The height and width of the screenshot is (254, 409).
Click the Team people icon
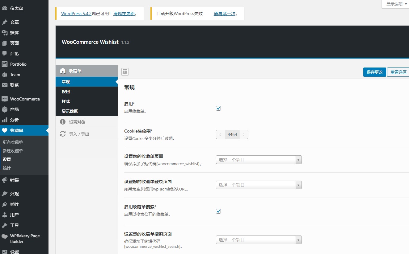coord(5,75)
